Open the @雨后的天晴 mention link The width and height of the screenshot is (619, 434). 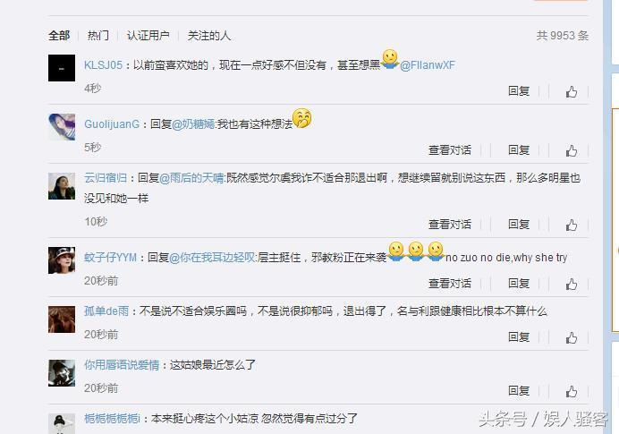pos(191,178)
